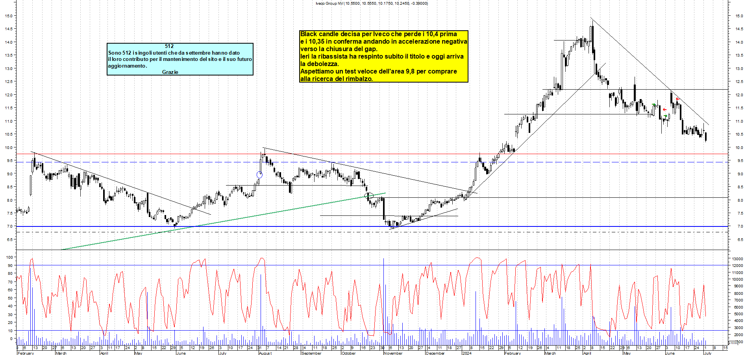The height and width of the screenshot is (355, 744).
Task: Click the 'Grazie' text in the cyan box
Action: (170, 72)
